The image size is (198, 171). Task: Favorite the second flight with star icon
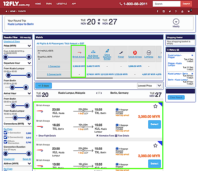click(x=155, y=146)
